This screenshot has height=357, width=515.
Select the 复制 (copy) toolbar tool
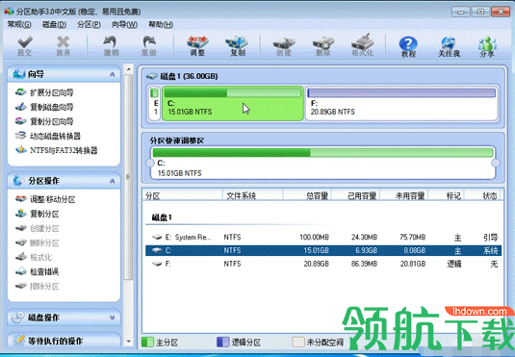[x=237, y=46]
